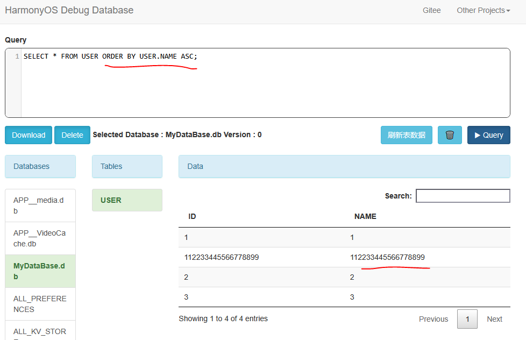Select the USER table

click(127, 200)
